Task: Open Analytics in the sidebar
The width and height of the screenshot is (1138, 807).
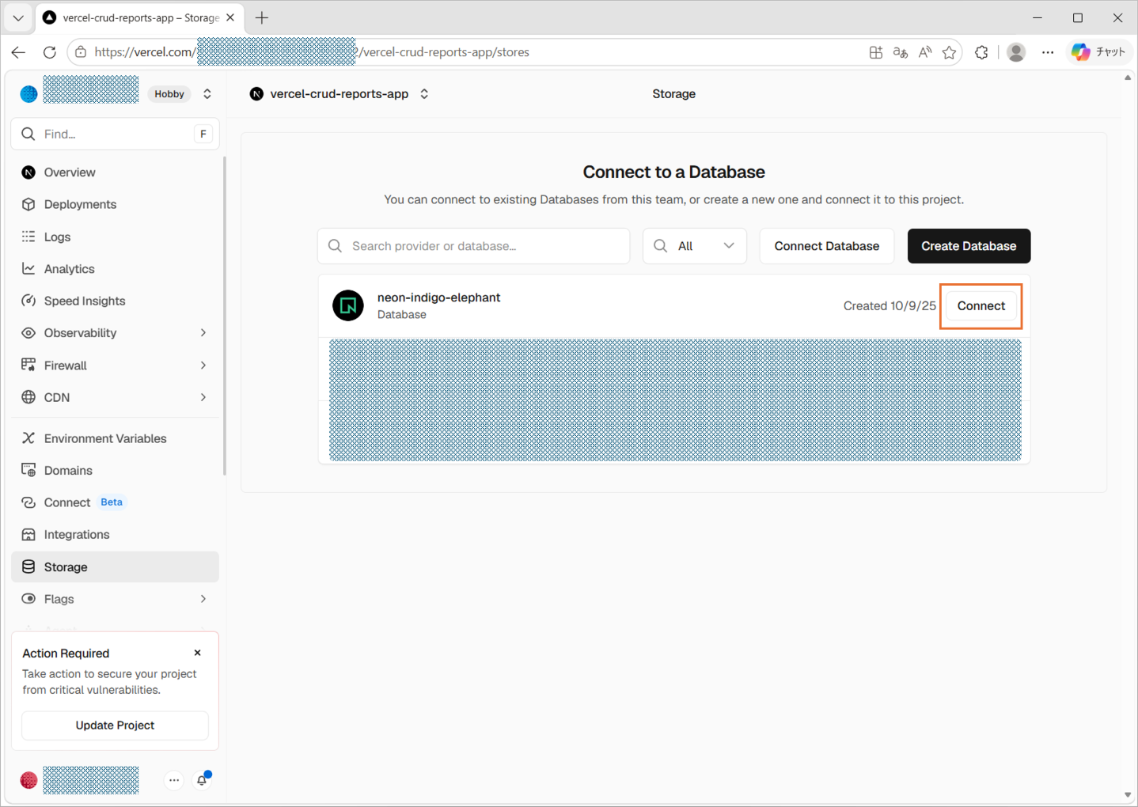Action: pyautogui.click(x=115, y=269)
